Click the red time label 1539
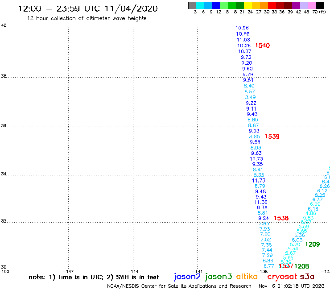 click(x=272, y=137)
